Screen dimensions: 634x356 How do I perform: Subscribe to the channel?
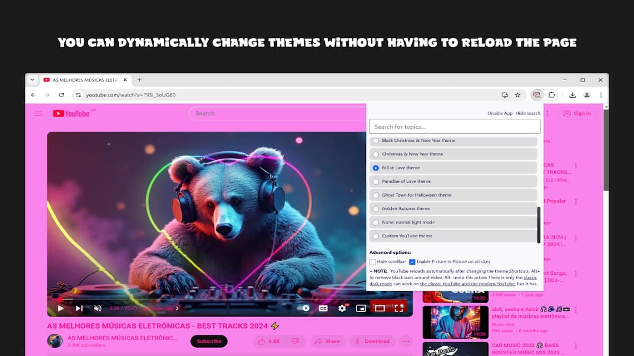pos(209,341)
